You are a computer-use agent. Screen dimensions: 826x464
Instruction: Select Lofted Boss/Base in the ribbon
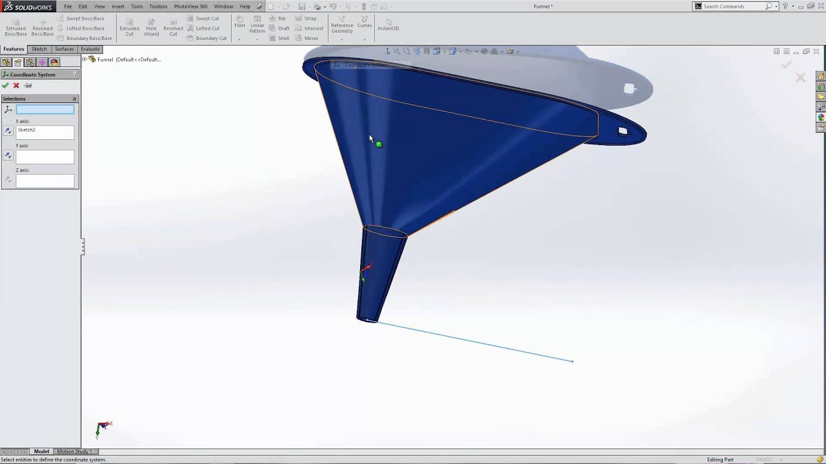(x=81, y=28)
